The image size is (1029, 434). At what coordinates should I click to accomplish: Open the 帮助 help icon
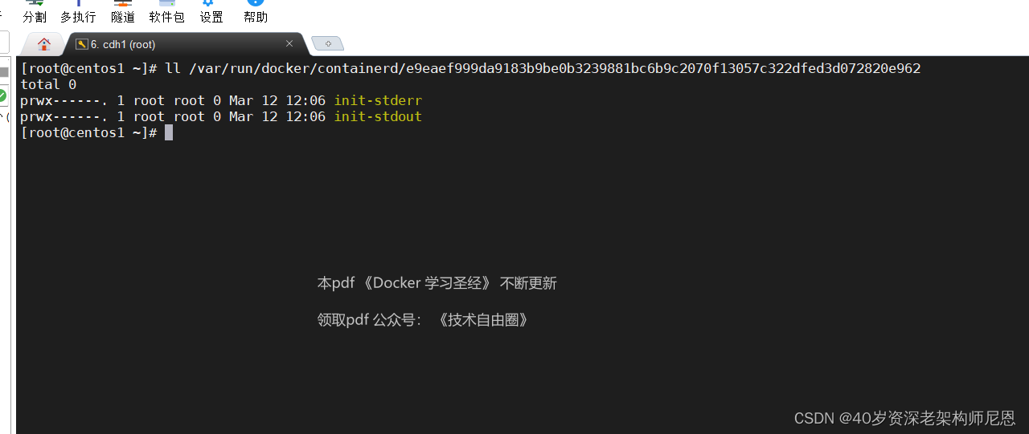[256, 11]
